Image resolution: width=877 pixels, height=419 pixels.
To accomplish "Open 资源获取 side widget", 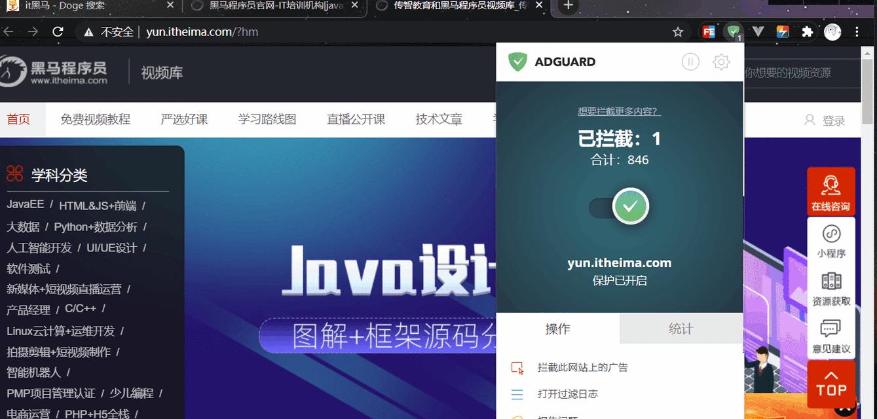I will point(831,289).
